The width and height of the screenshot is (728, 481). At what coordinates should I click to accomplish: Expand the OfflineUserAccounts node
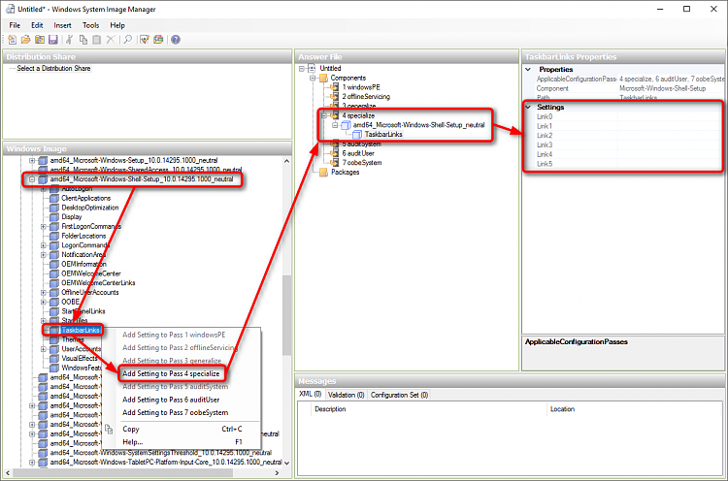(43, 292)
